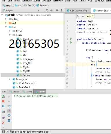Viewport: 111px width, 134px height.
Task: Open the Navigate menu
Action: coord(27,1)
